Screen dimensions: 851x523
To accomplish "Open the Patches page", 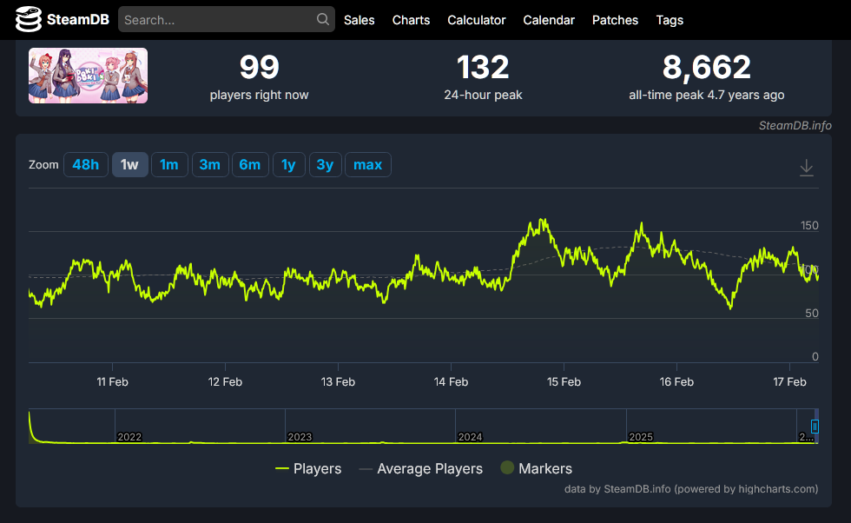I will click(x=615, y=20).
